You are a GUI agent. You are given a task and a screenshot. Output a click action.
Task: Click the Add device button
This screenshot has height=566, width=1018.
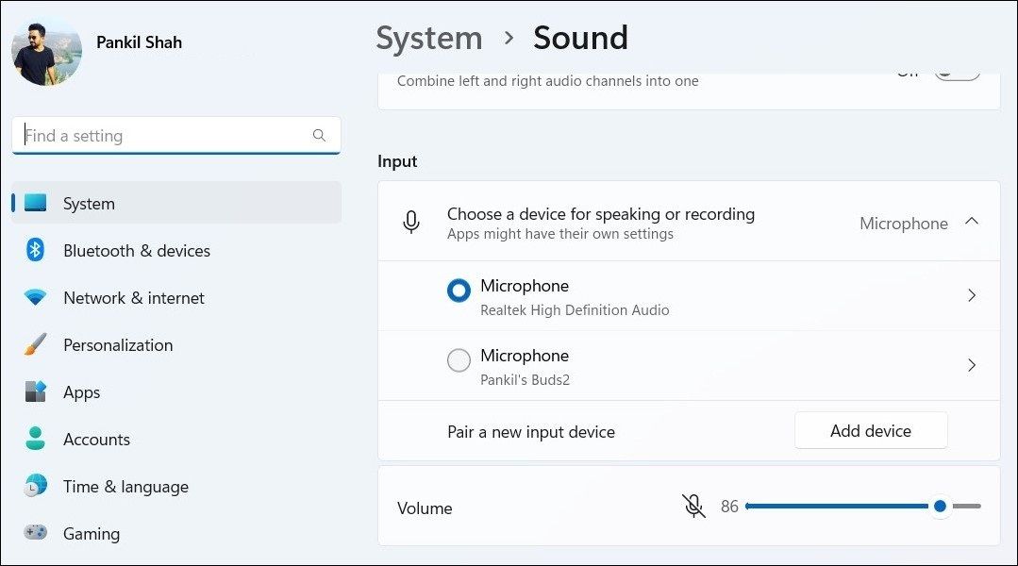click(870, 430)
